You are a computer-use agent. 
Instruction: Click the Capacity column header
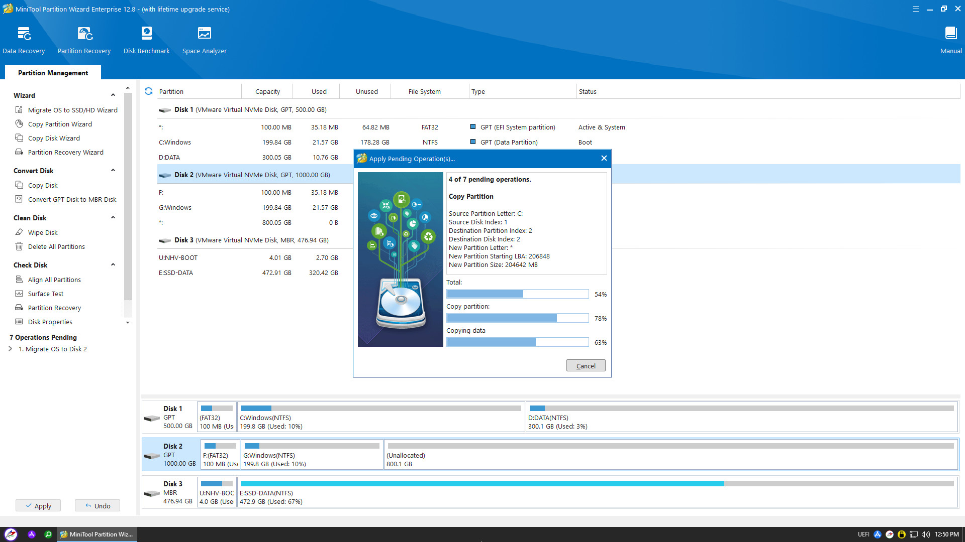(267, 91)
